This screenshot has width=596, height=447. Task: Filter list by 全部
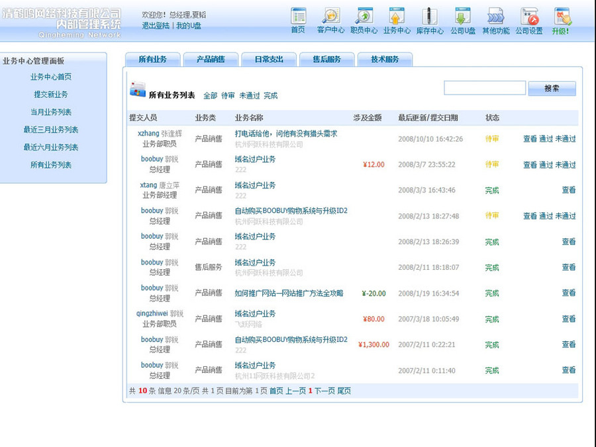pyautogui.click(x=211, y=96)
